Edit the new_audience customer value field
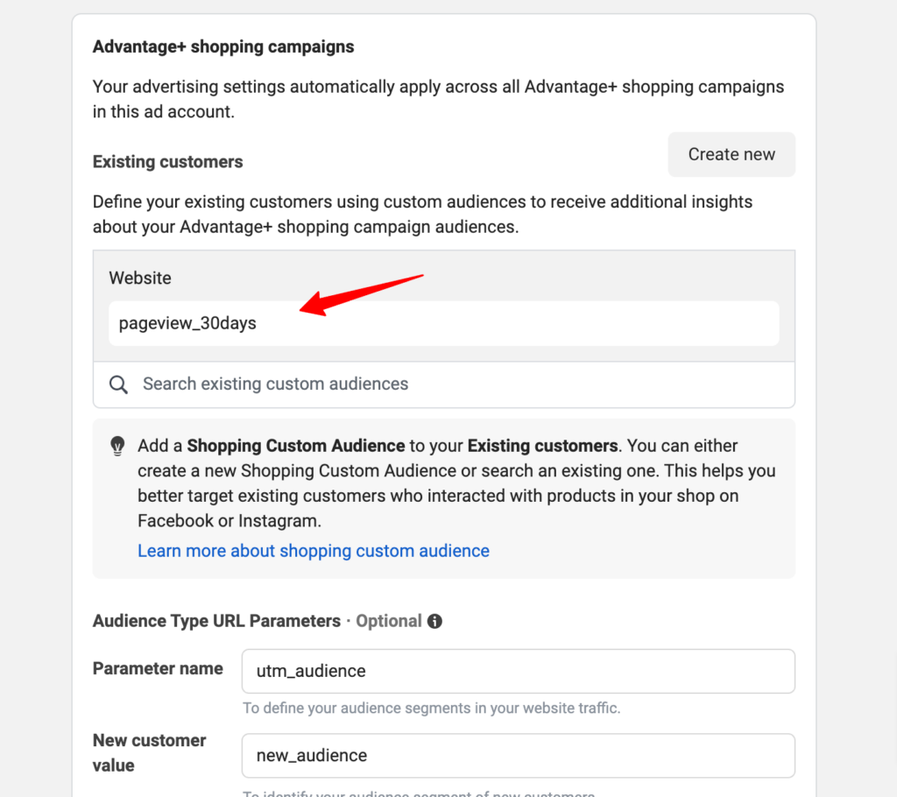The width and height of the screenshot is (897, 797). pos(519,756)
